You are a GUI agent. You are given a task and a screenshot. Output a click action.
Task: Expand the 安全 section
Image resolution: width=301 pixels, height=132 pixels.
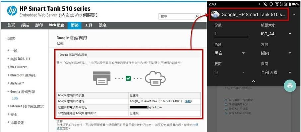tap(13, 115)
